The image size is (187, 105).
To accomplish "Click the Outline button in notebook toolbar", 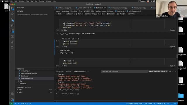I will [132, 14].
